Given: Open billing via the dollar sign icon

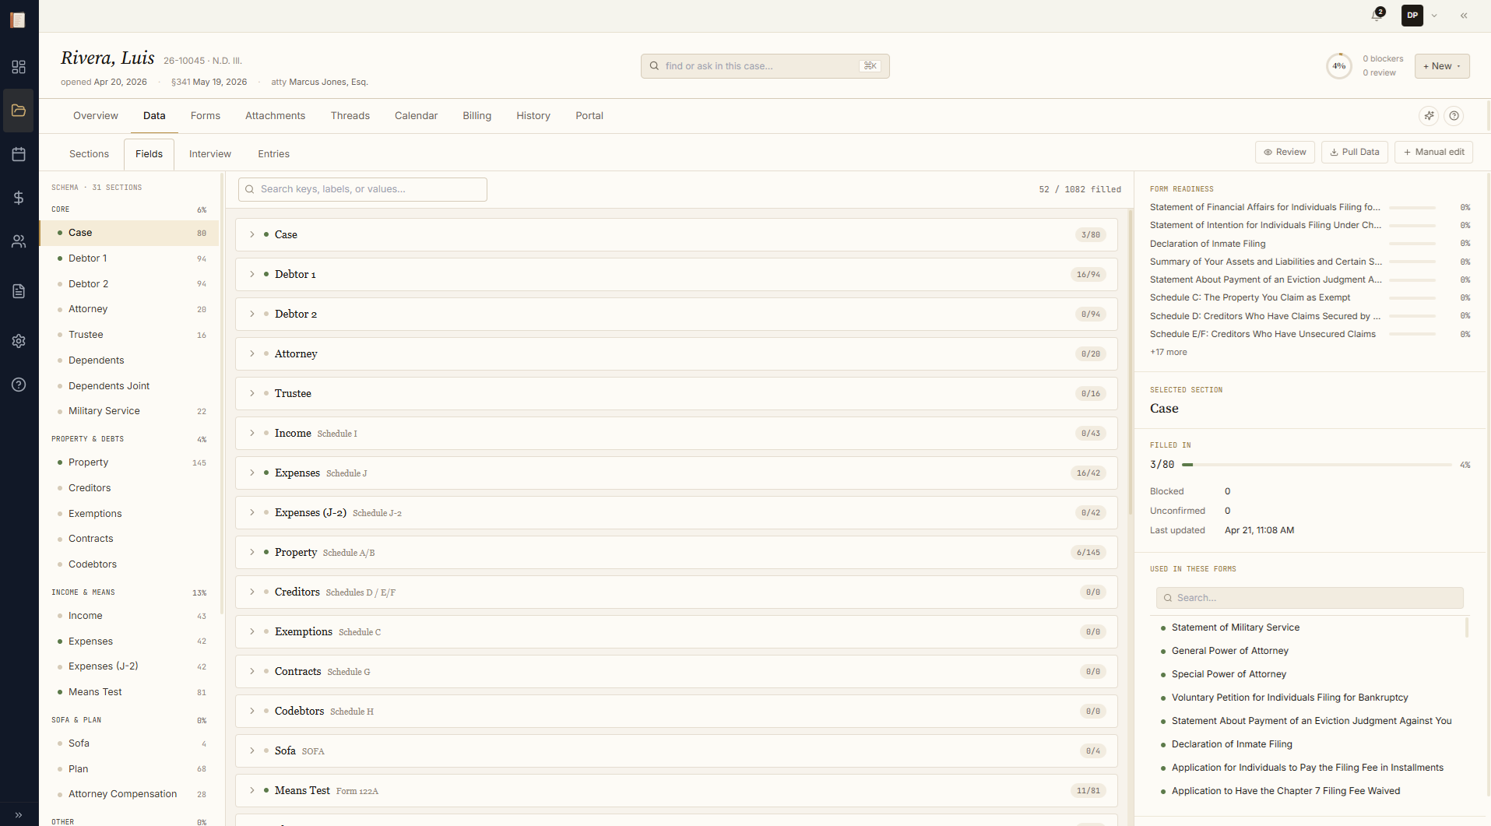Looking at the screenshot, I should pyautogui.click(x=19, y=198).
